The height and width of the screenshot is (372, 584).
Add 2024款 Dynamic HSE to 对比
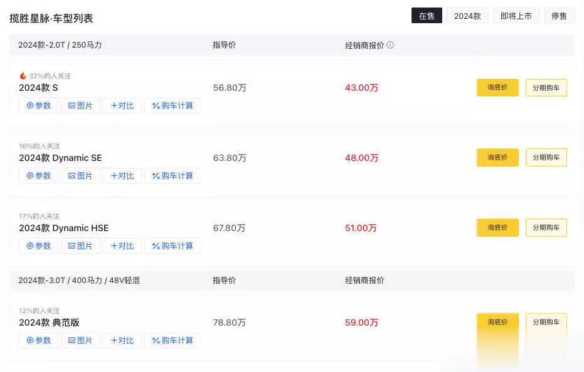(x=122, y=246)
